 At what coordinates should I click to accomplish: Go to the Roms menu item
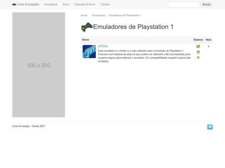(x=66, y=5)
